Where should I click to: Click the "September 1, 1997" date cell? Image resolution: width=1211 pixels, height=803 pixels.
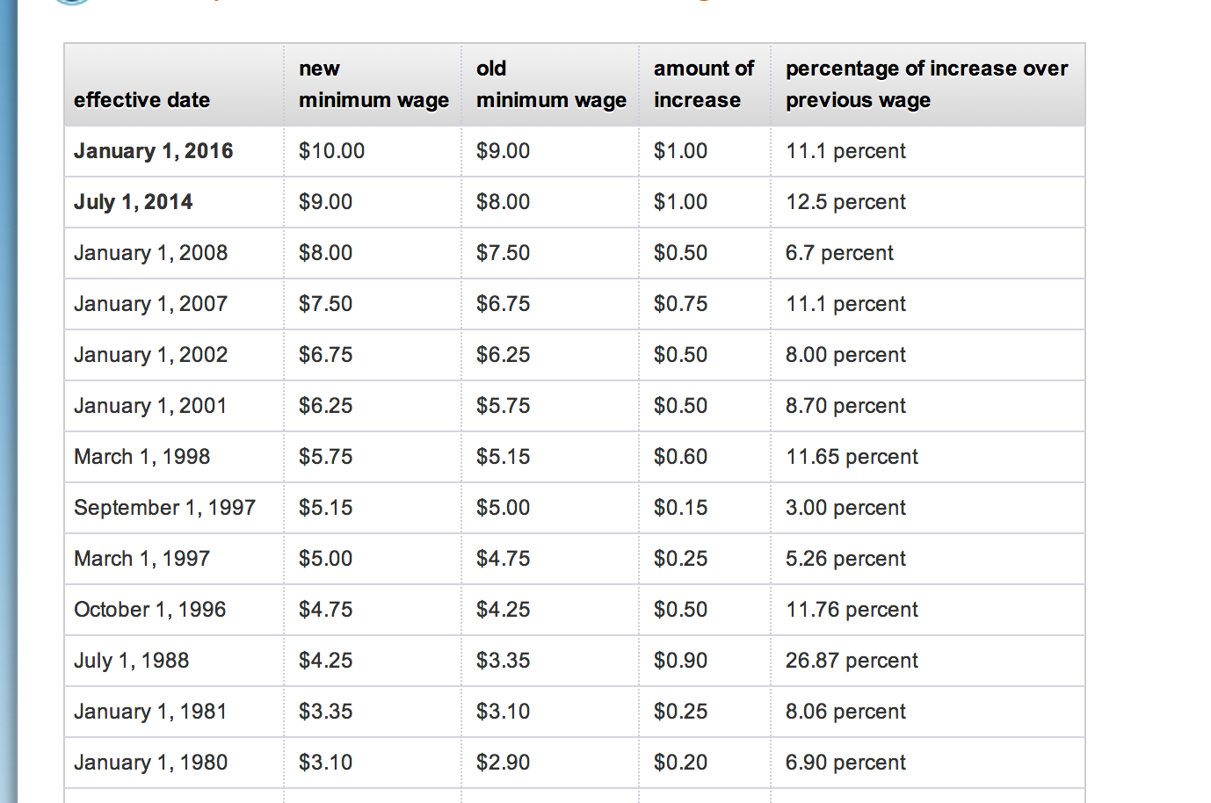pos(165,508)
